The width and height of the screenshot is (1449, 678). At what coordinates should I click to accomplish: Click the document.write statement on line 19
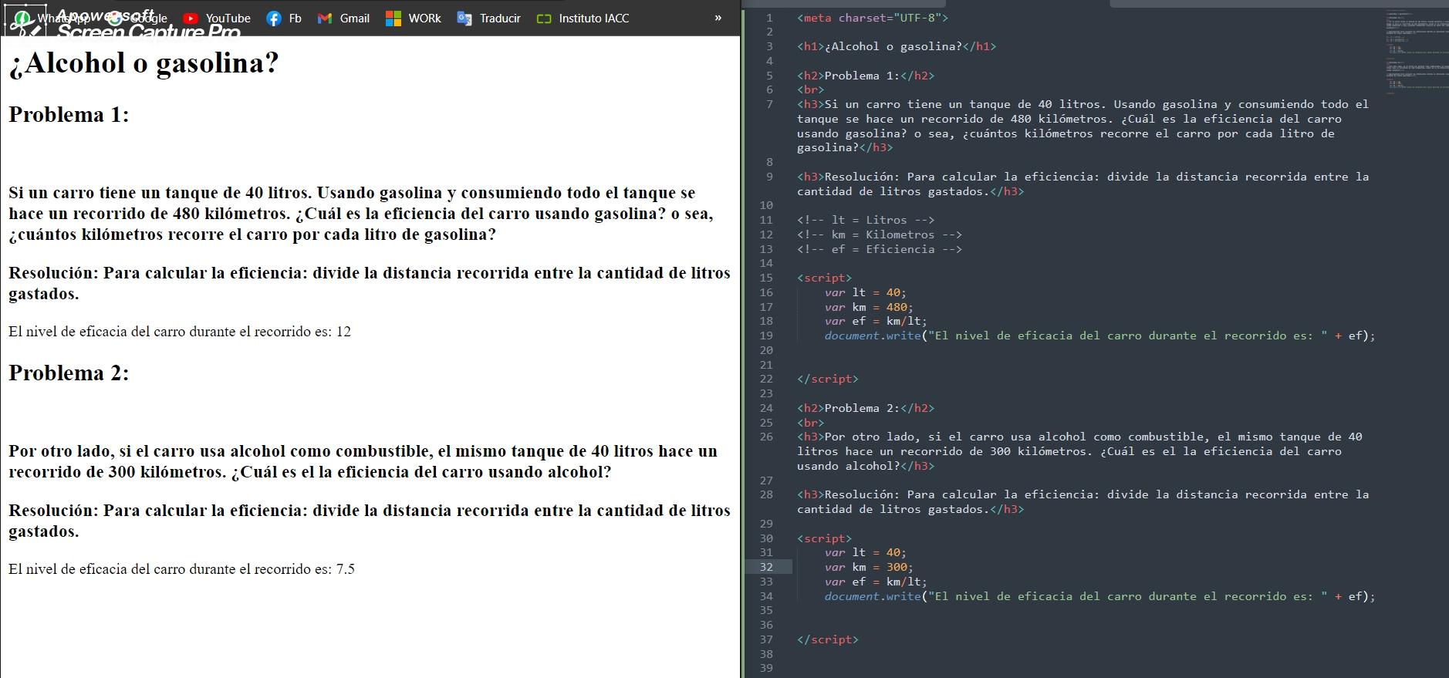1099,336
